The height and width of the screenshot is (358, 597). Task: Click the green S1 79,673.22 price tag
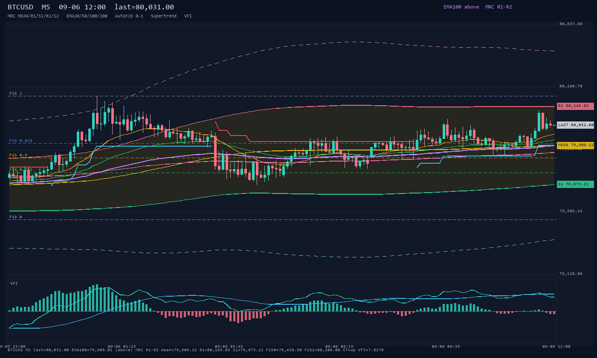tap(575, 184)
